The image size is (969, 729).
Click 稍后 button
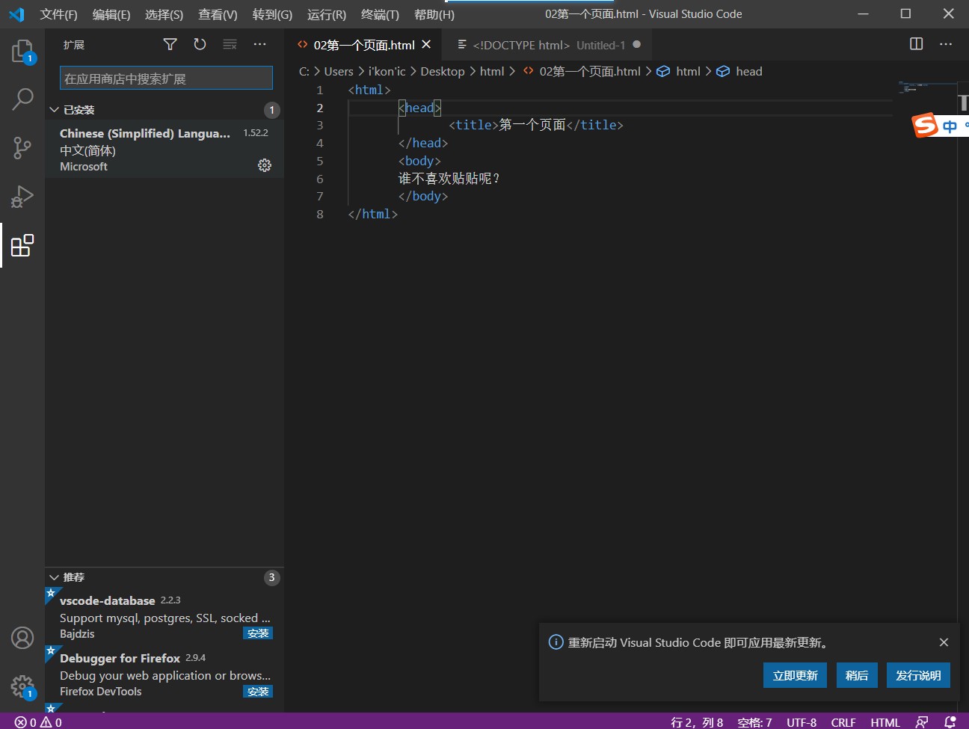click(x=857, y=675)
